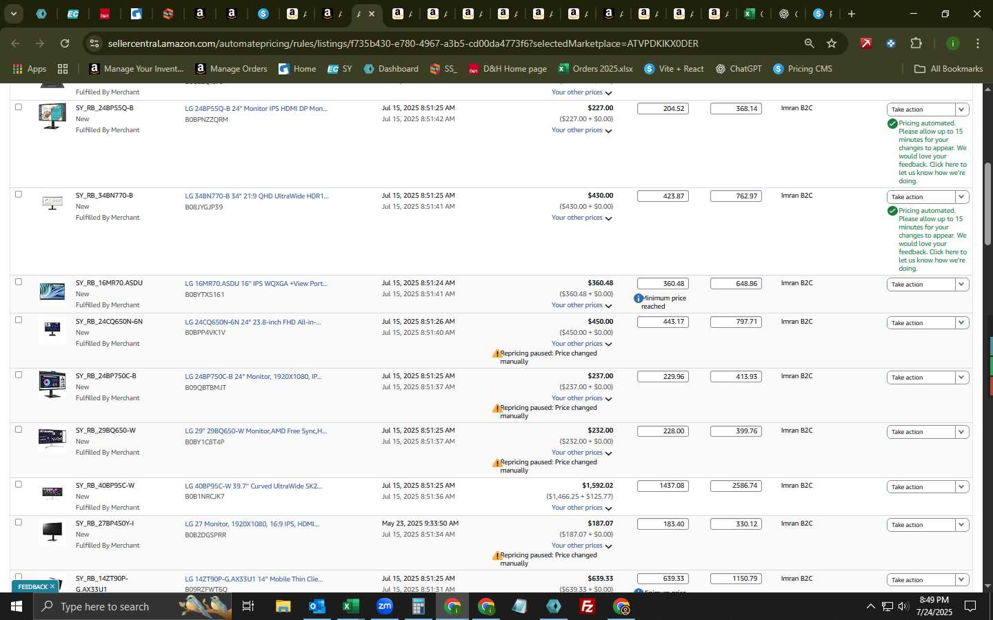The height and width of the screenshot is (620, 993).
Task: Select checkbox for SY_RB_24BP750C-B
Action: (x=19, y=375)
